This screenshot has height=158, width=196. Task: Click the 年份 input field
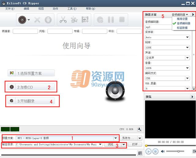click(129, 31)
